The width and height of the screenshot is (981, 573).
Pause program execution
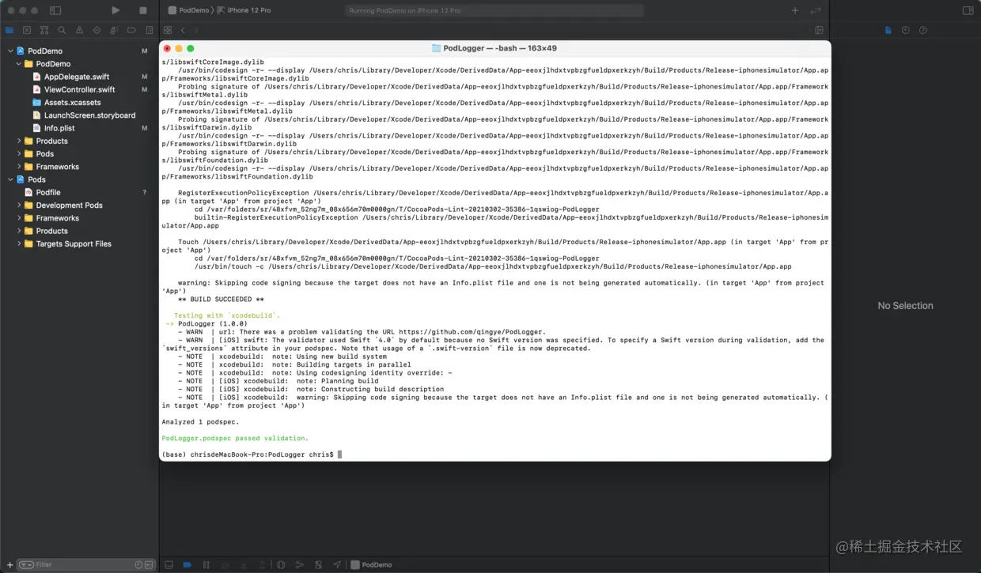click(x=206, y=564)
